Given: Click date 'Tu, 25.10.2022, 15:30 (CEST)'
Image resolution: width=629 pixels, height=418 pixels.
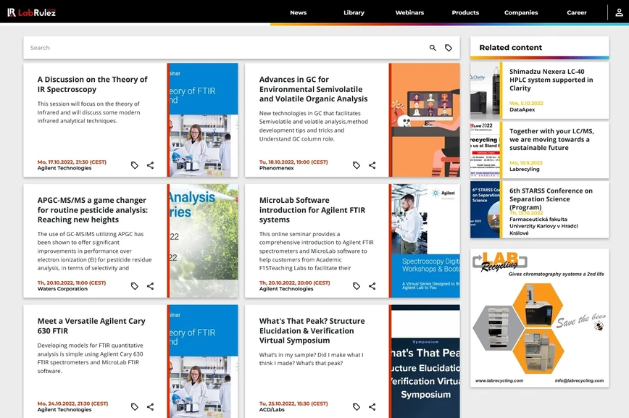Looking at the screenshot, I should pyautogui.click(x=293, y=404).
